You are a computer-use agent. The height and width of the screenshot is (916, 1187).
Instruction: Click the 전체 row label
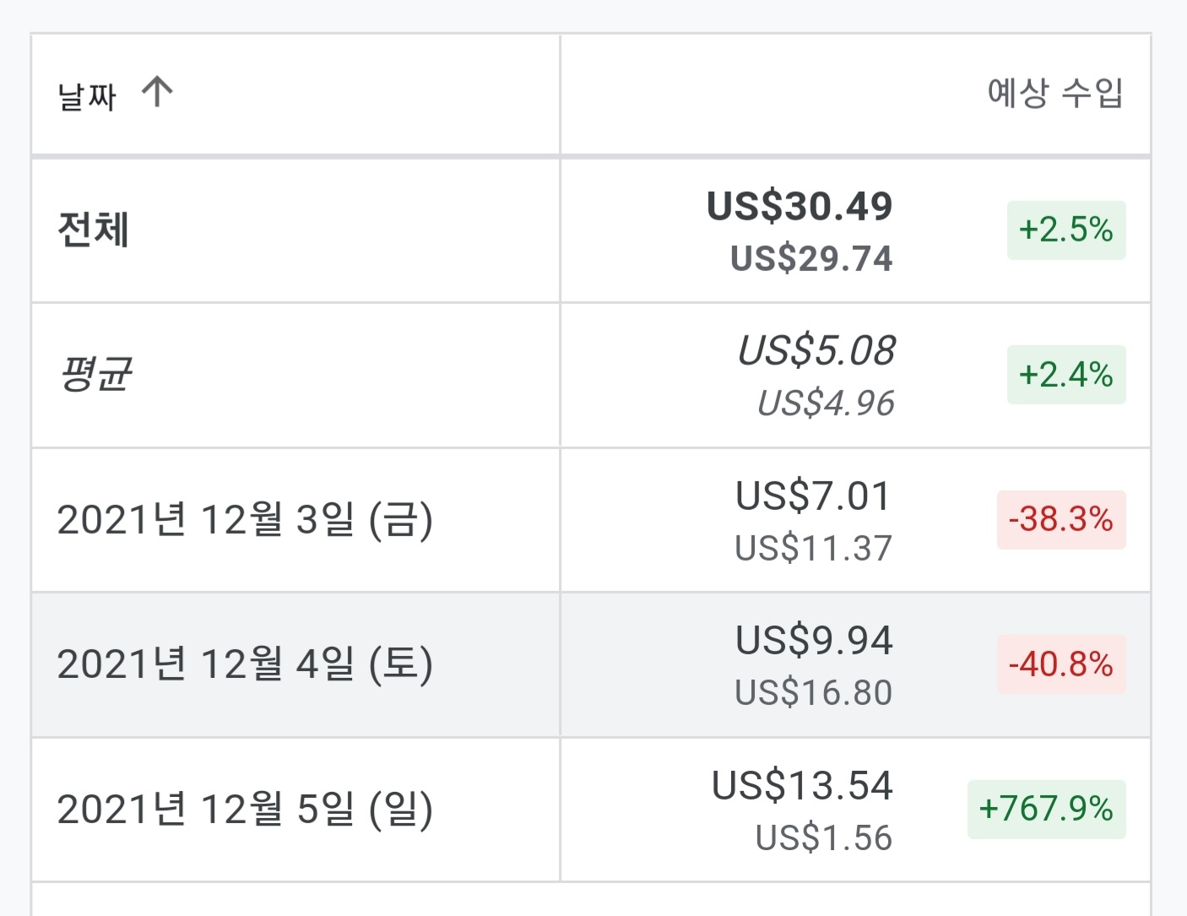[93, 230]
